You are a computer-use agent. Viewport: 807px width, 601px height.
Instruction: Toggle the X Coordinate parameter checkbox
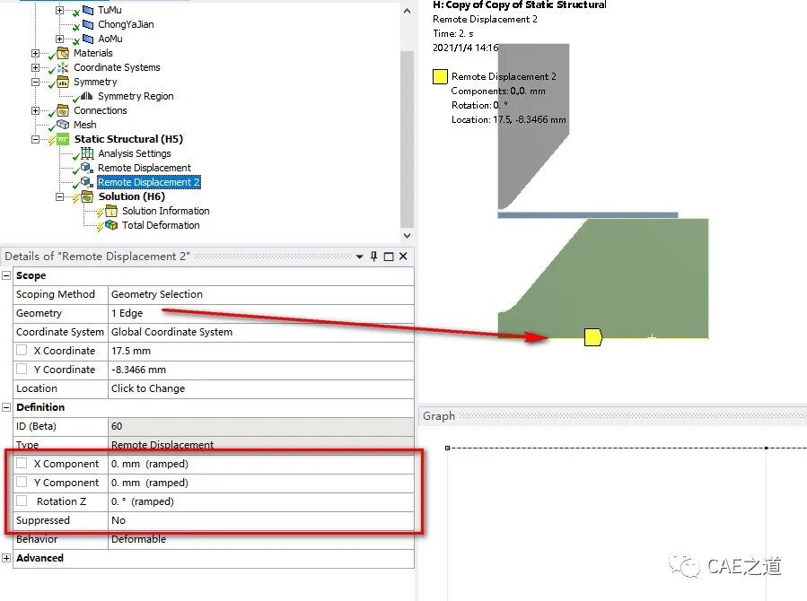coord(22,350)
